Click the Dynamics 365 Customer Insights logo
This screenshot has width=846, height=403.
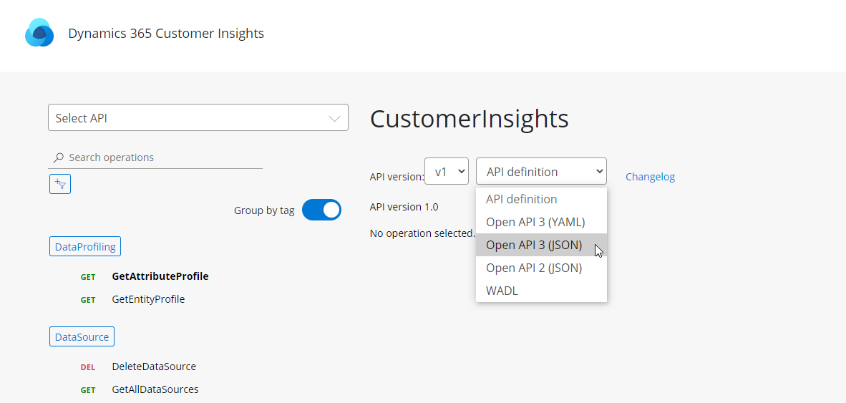tap(39, 33)
